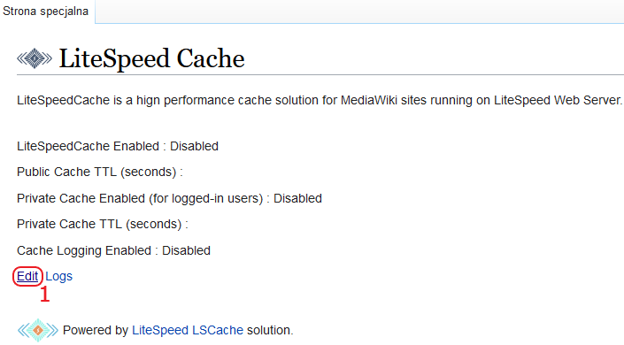Click the Disabled value of LiteSpeedCache Enabled
The width and height of the screenshot is (624, 345).
click(194, 147)
